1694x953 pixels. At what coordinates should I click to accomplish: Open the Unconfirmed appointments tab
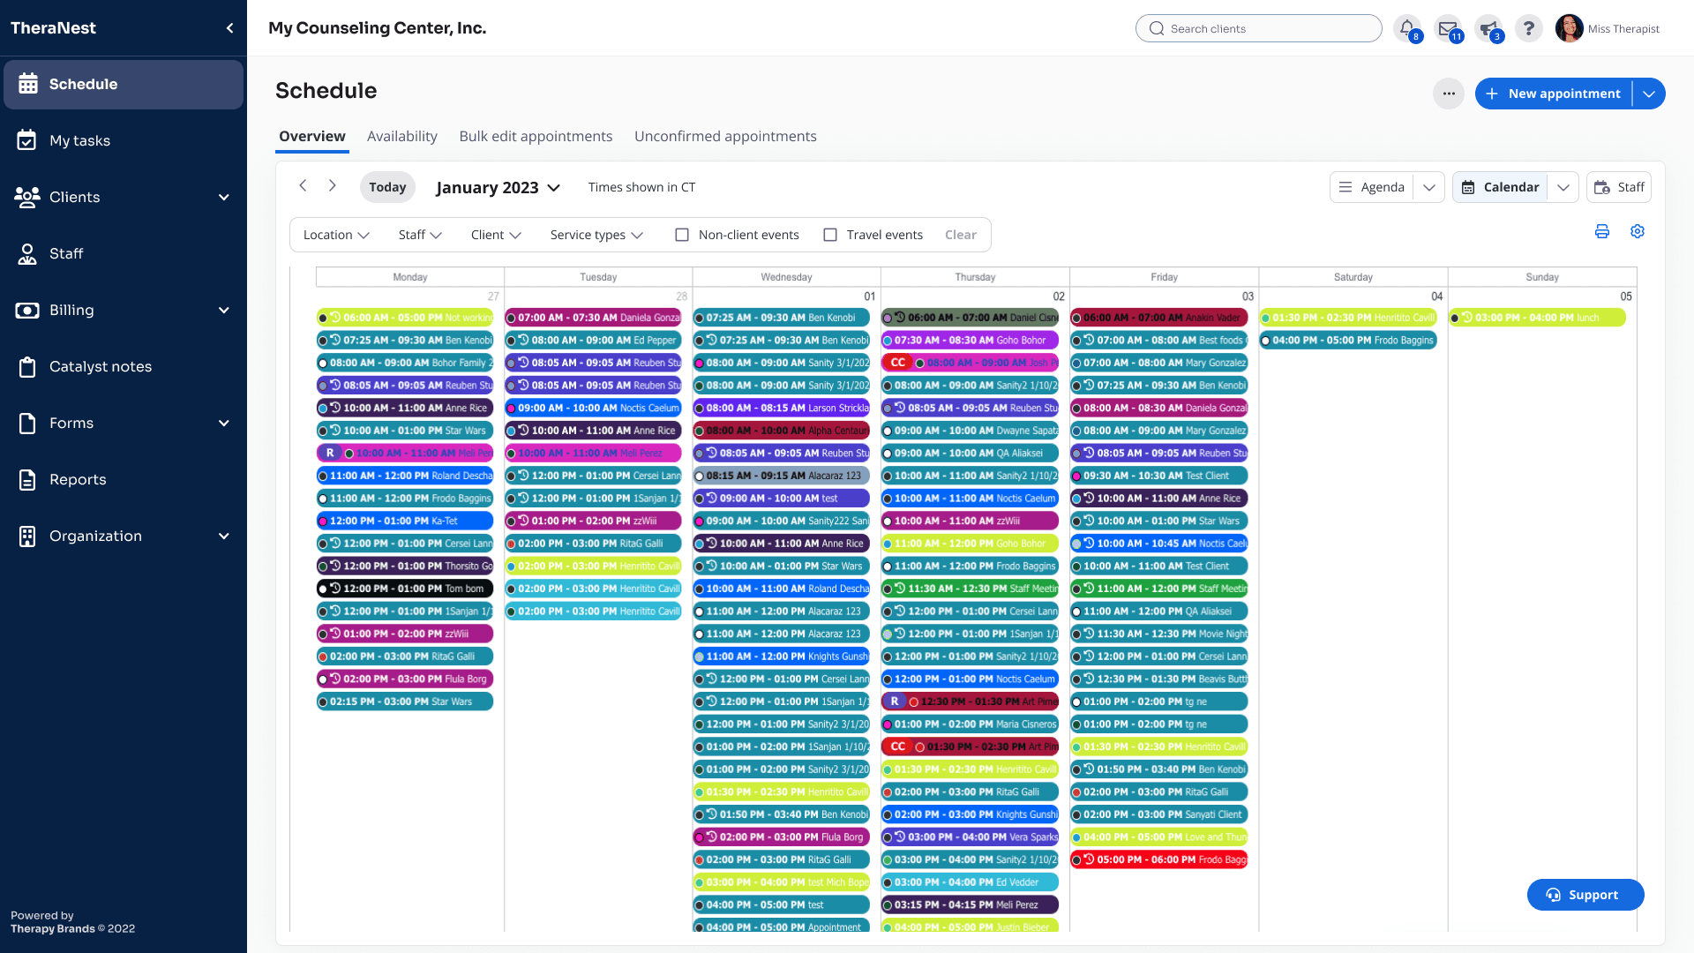point(725,136)
